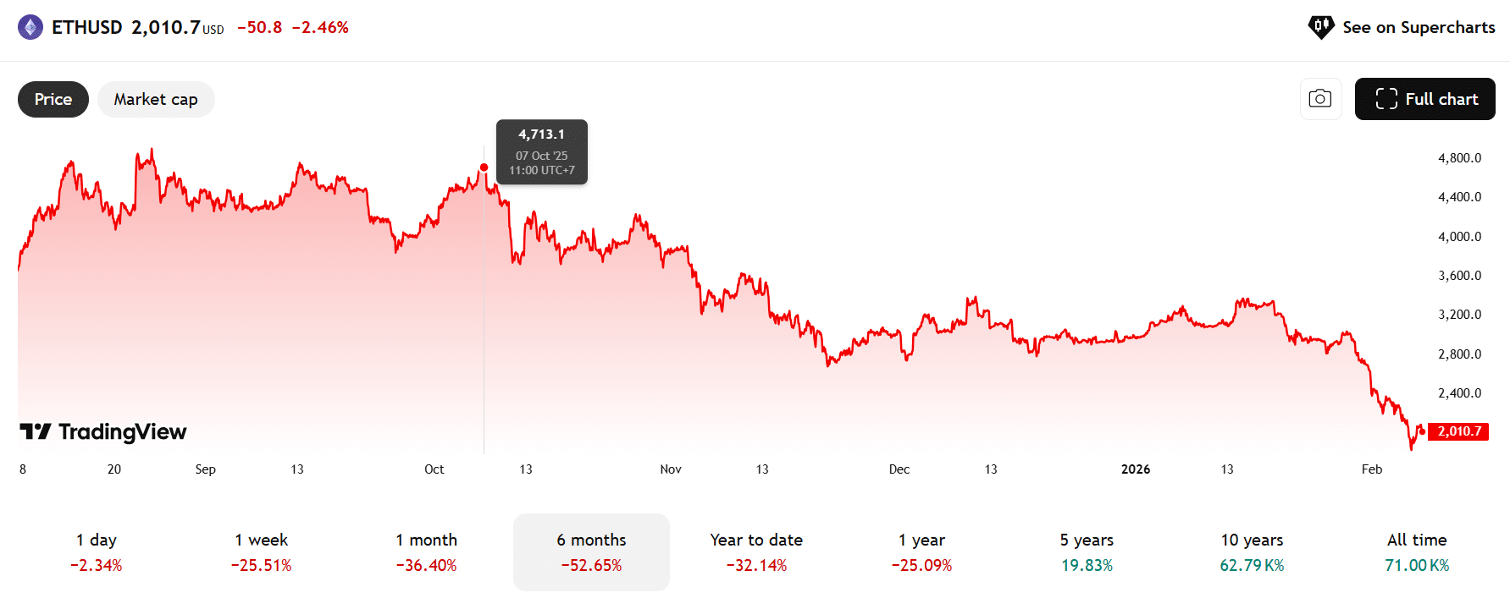The width and height of the screenshot is (1510, 609).
Task: Switch to the Market cap tab
Action: tap(156, 100)
